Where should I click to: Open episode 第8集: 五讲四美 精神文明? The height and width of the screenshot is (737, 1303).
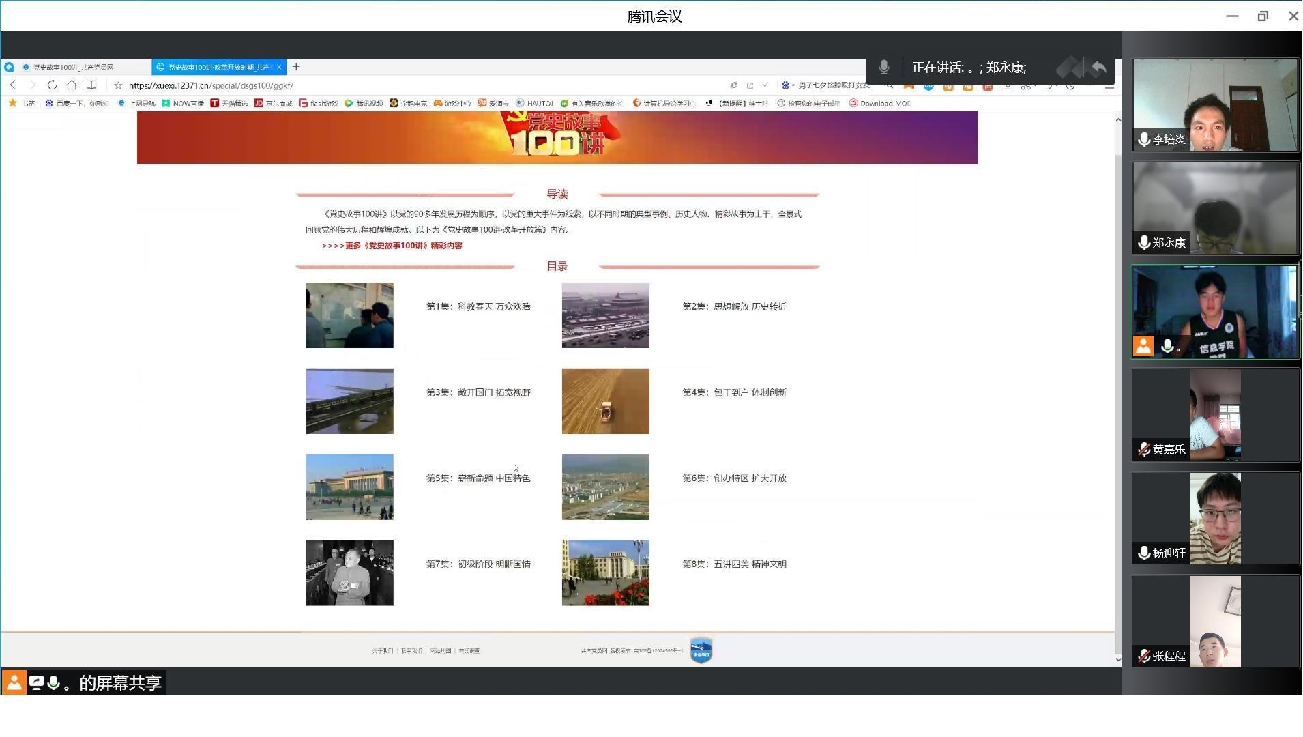tap(735, 564)
